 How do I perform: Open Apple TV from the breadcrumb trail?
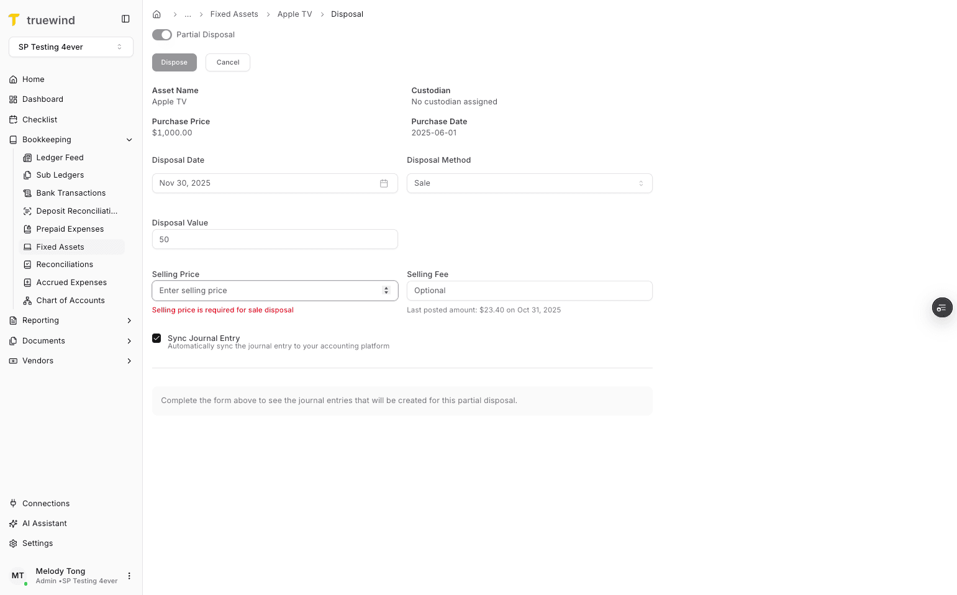tap(294, 14)
